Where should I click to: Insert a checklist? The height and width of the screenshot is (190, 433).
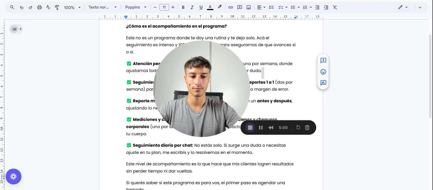281,7
